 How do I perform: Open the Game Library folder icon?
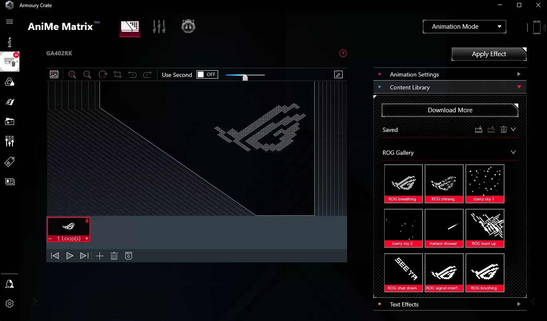[x=10, y=121]
